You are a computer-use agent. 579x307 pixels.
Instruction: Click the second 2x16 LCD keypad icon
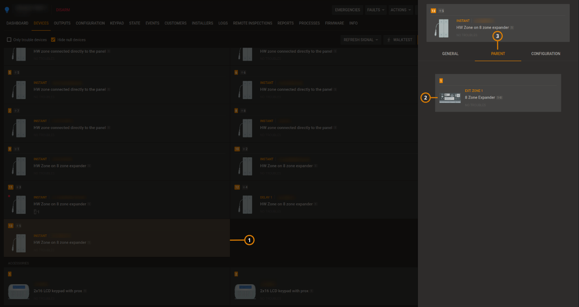click(x=245, y=291)
